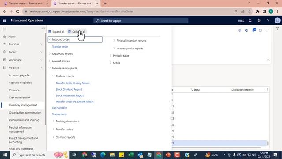Viewport: 282px width, 159px height.
Task: Click the TO Status column header
Action: point(195,90)
